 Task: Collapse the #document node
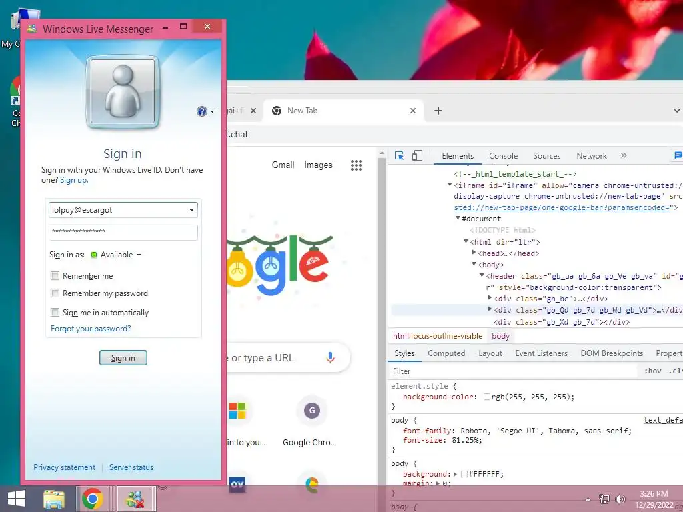click(x=458, y=218)
